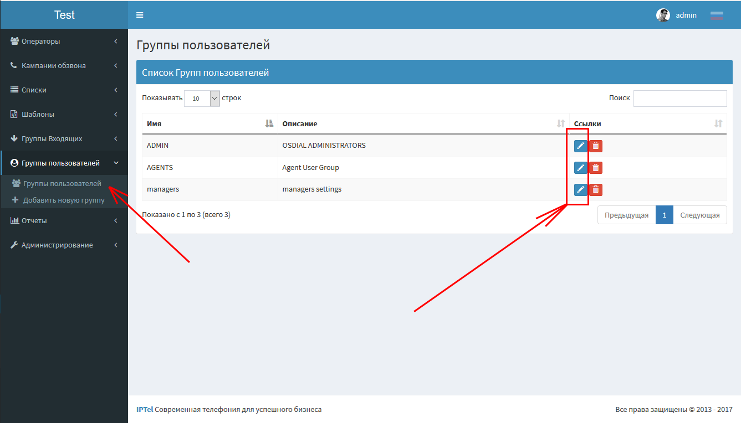Select Добавить новую группу submenu item

pyautogui.click(x=64, y=200)
